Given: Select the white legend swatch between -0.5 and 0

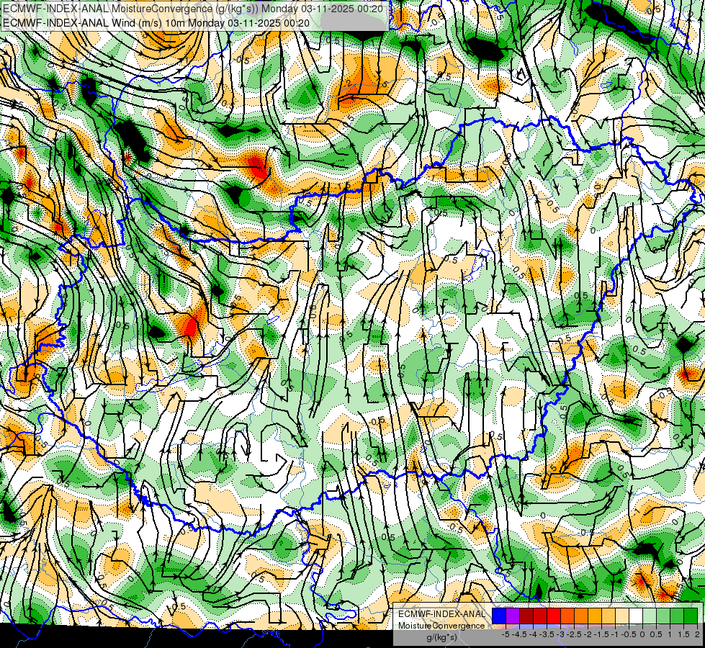Looking at the screenshot, I should (636, 616).
